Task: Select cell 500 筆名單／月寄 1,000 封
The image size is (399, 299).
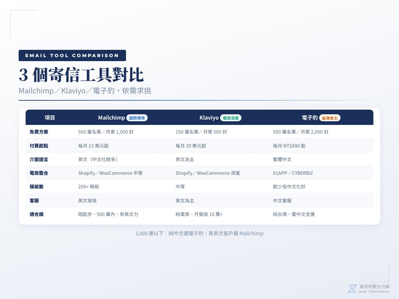Action: pos(106,132)
